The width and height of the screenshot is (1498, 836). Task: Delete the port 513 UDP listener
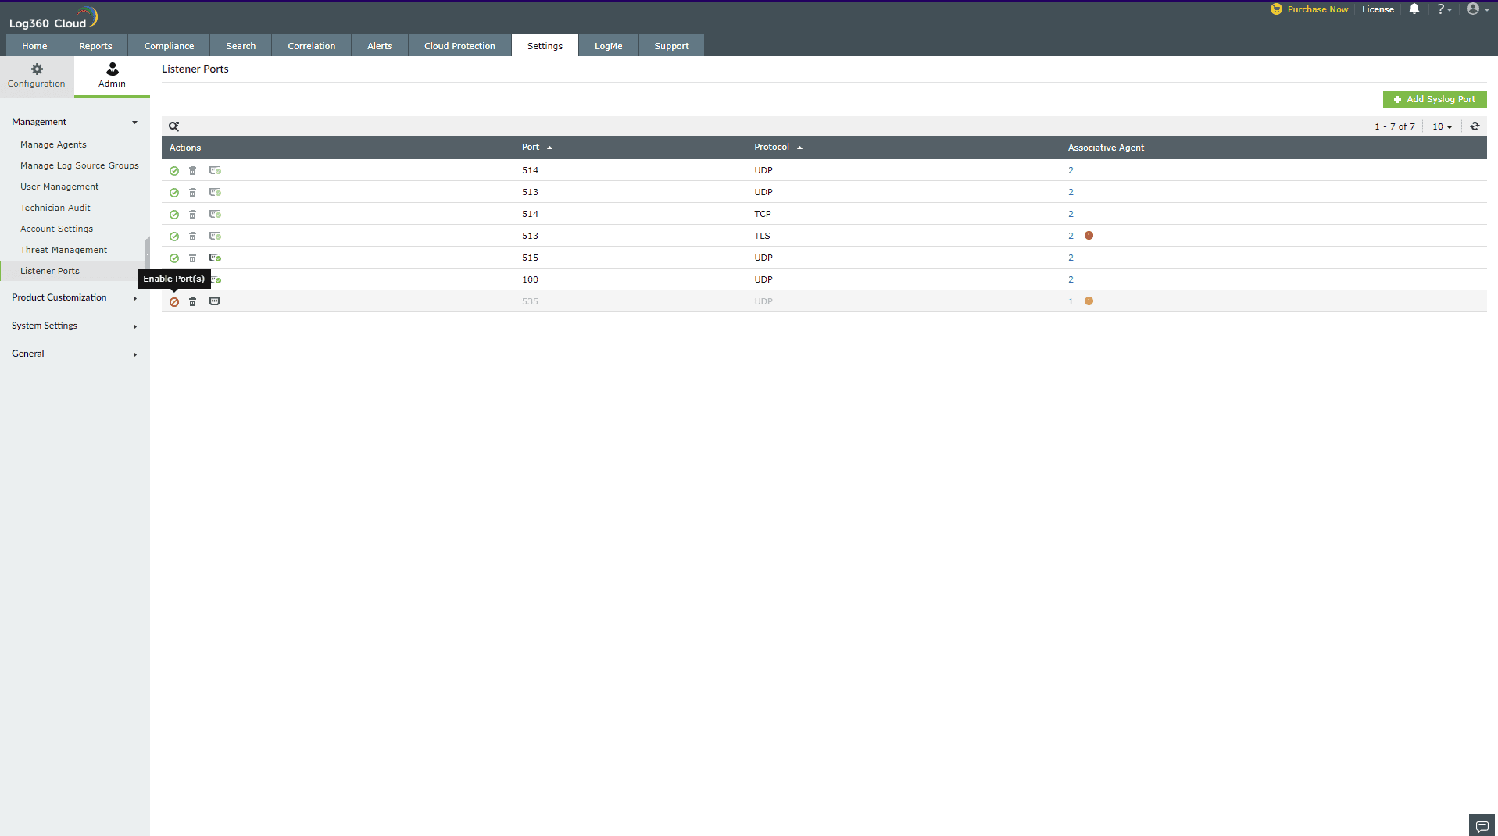(192, 193)
